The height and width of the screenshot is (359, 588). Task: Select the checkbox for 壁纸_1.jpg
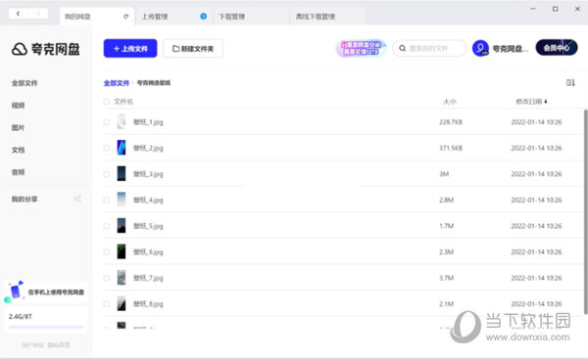(x=107, y=122)
